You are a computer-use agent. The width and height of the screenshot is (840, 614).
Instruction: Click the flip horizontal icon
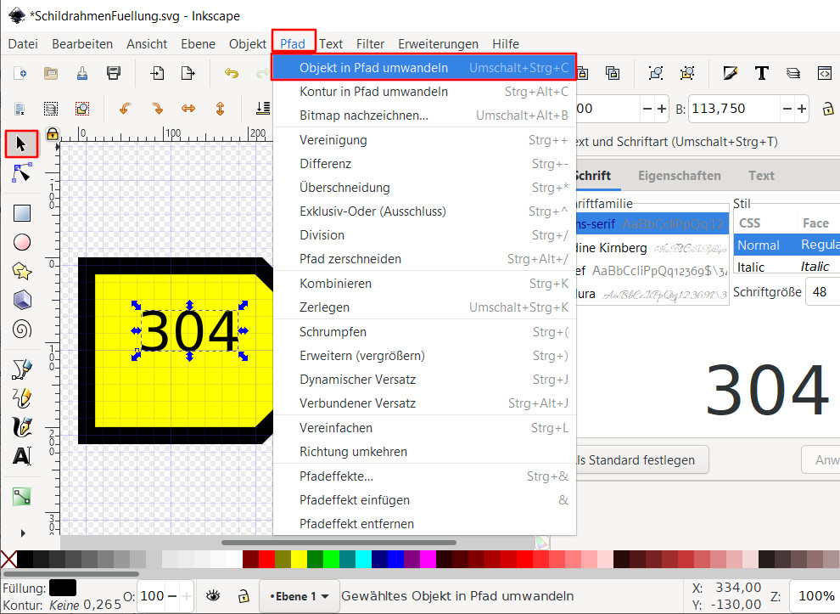click(188, 109)
